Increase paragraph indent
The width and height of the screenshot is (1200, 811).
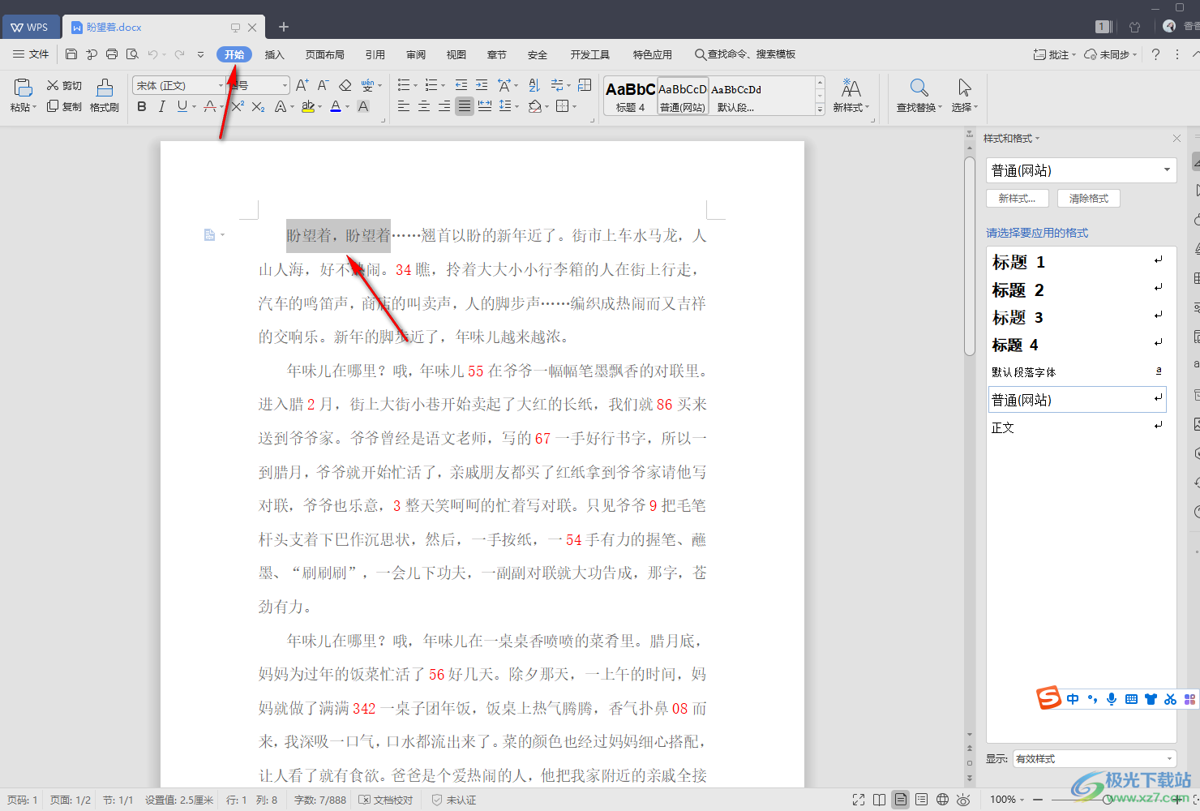point(482,85)
